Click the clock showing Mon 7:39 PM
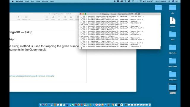The image size is (190, 107). (161, 1)
